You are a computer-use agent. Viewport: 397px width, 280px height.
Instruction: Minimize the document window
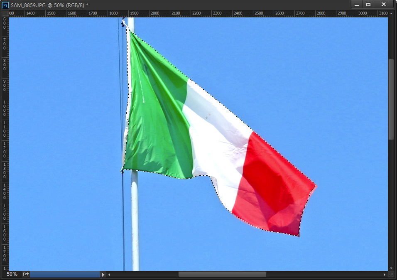pos(357,5)
